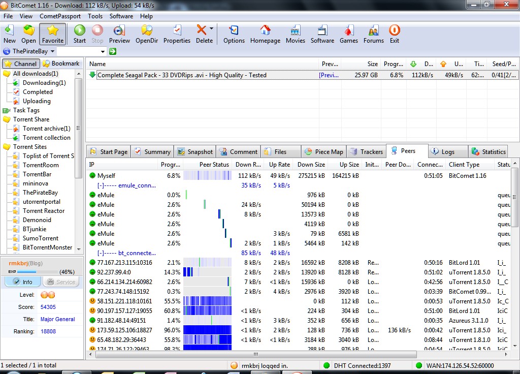Open the Software menu
The height and width of the screenshot is (374, 520).
[121, 16]
